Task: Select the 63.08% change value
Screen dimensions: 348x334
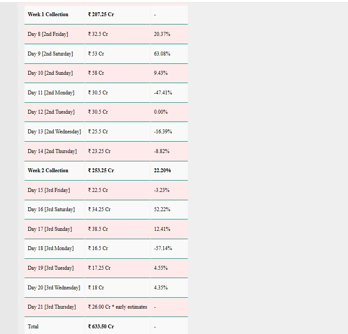Action: click(162, 54)
